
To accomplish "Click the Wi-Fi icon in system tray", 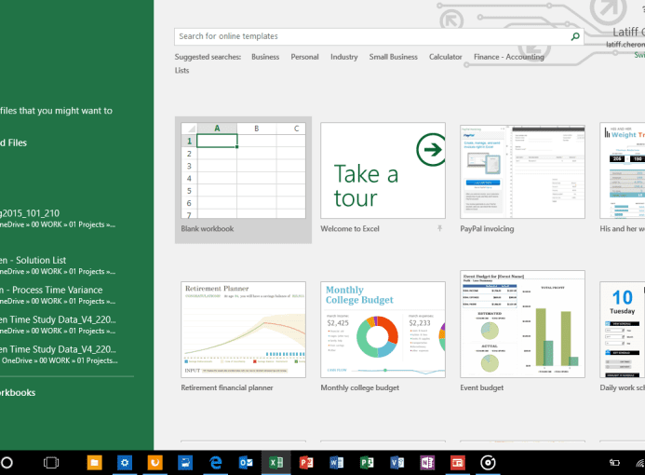I will click(640, 463).
